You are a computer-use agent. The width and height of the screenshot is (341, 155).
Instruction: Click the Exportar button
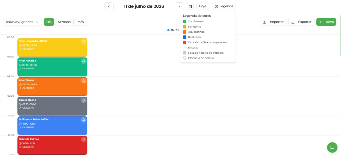pos(301,22)
